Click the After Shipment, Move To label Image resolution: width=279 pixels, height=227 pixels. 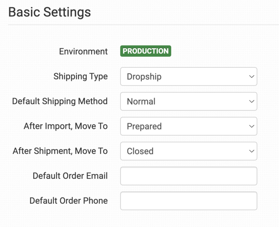[60, 151]
